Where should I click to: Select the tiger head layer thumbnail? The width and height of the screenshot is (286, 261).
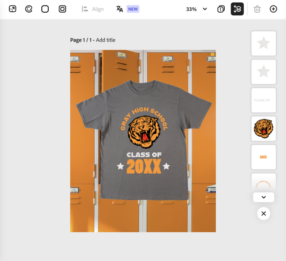coord(263,128)
